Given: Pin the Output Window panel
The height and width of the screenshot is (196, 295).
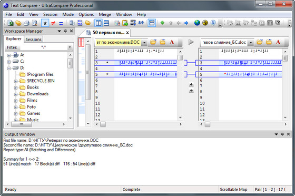Looking at the screenshot, I should (x=282, y=134).
